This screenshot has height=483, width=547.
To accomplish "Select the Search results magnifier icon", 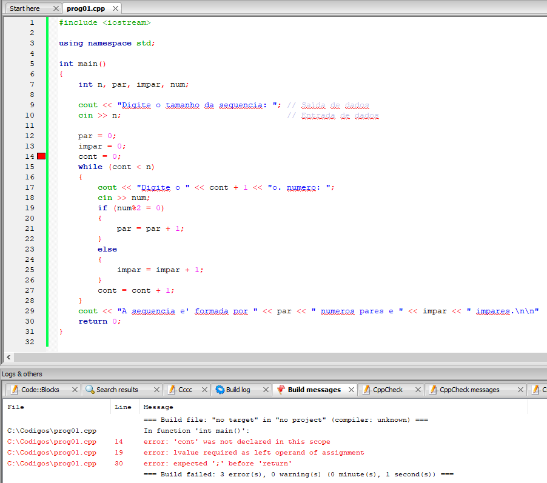I will (x=89, y=390).
